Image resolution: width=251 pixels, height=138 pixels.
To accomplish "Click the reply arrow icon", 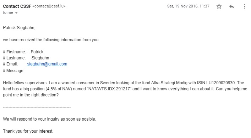I will coord(231,6).
